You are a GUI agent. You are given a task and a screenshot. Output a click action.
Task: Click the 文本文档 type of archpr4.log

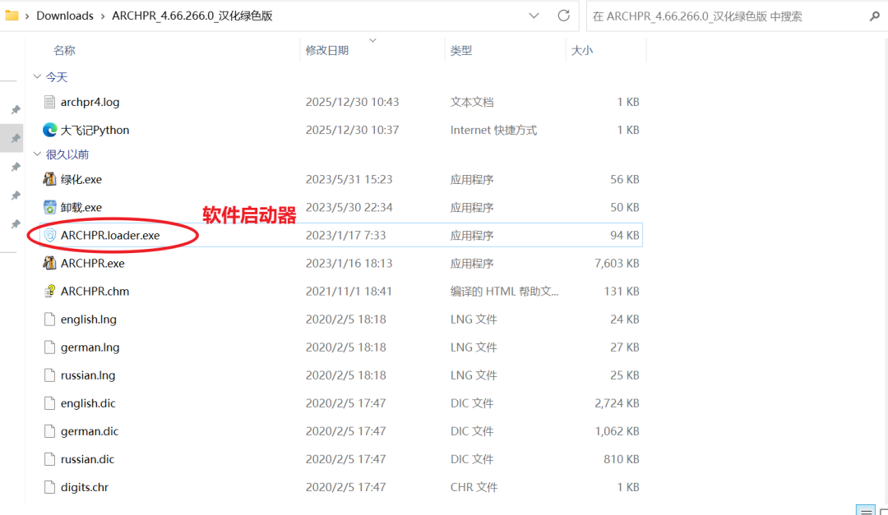[x=472, y=102]
